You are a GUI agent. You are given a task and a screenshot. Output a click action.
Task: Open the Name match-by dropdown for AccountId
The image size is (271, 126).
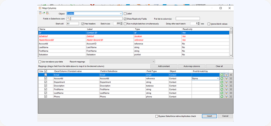218,79
